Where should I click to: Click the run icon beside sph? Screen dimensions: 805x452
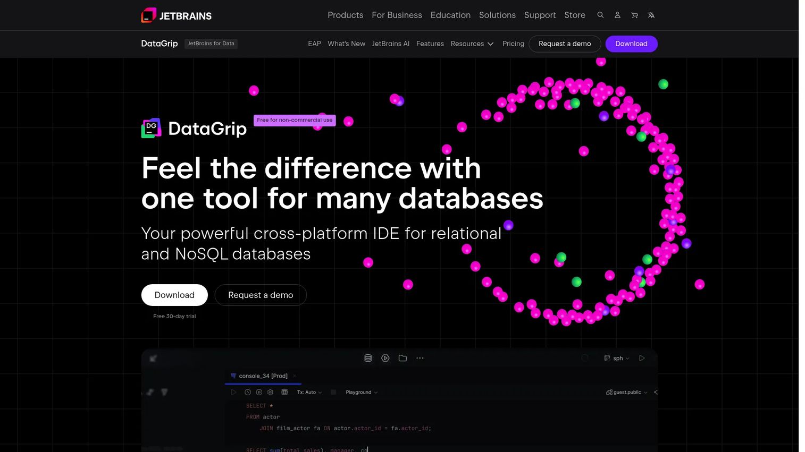pyautogui.click(x=642, y=358)
